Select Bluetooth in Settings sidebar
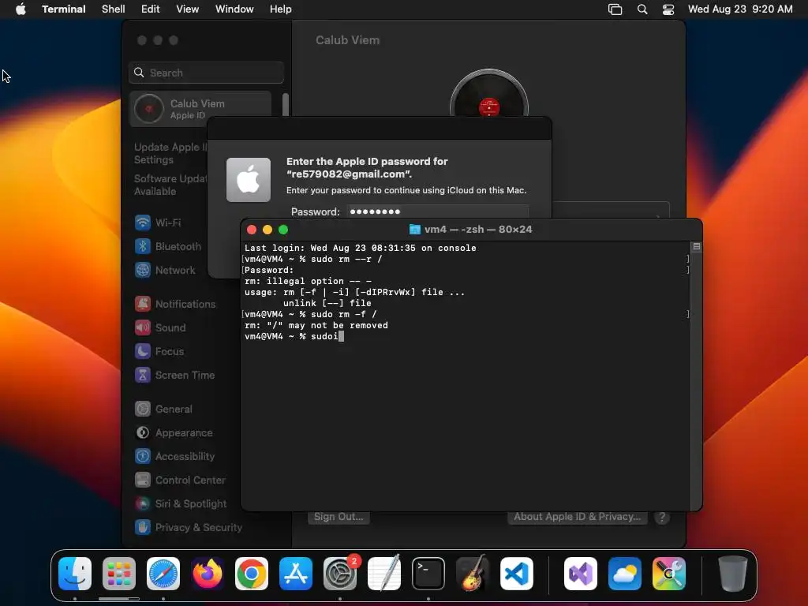 point(167,246)
